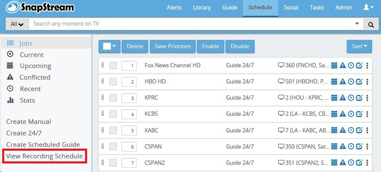Image resolution: width=381 pixels, height=172 pixels.
Task: Click the Delete button
Action: tap(135, 46)
